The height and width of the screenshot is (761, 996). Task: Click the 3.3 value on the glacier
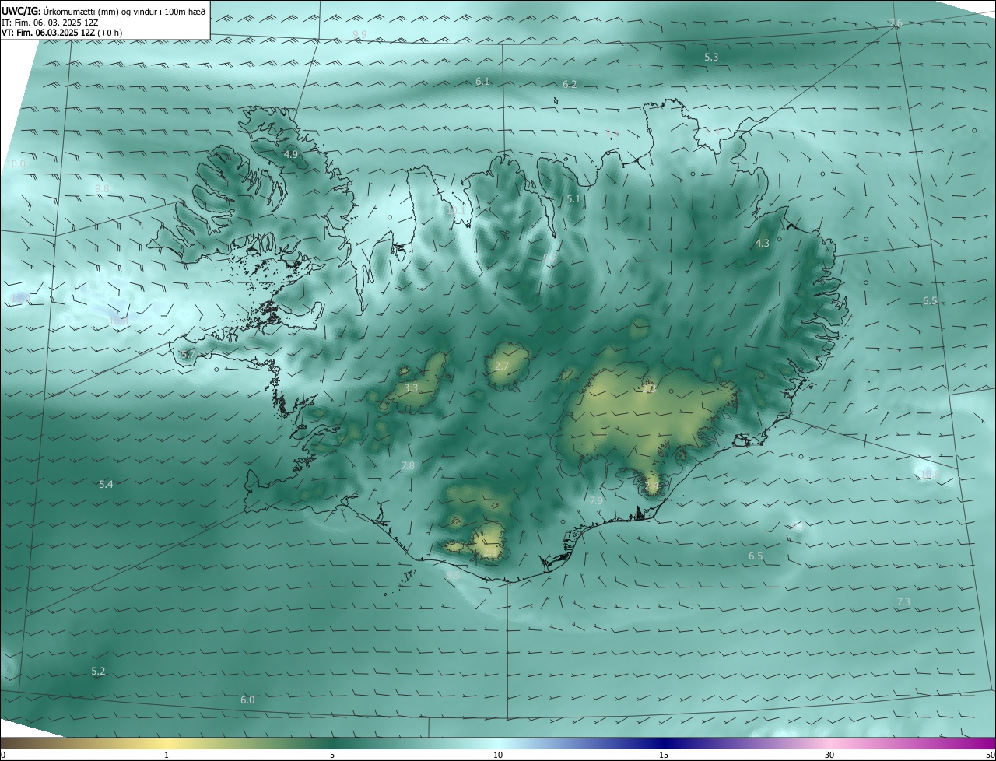pyautogui.click(x=412, y=388)
